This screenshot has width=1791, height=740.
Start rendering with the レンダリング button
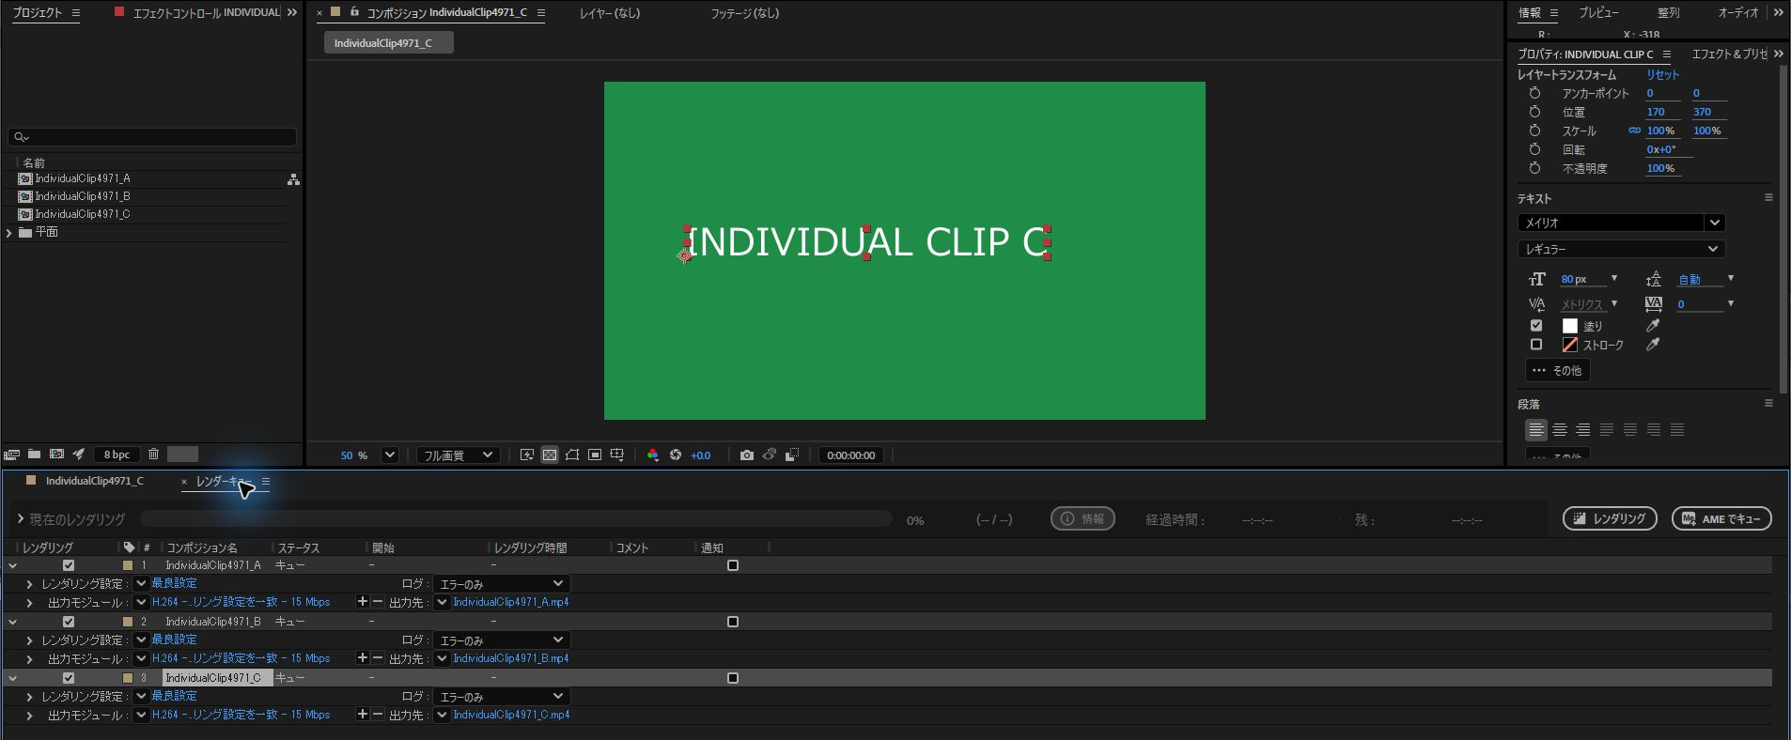tap(1610, 518)
